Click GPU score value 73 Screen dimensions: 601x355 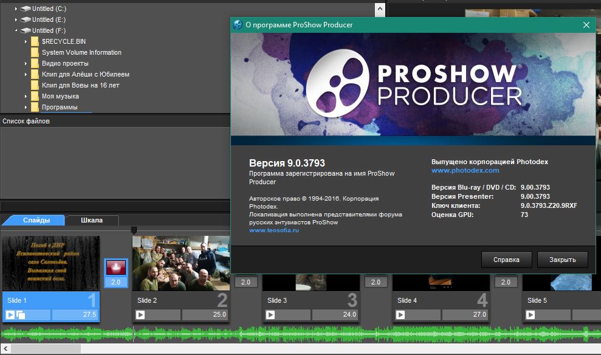524,215
